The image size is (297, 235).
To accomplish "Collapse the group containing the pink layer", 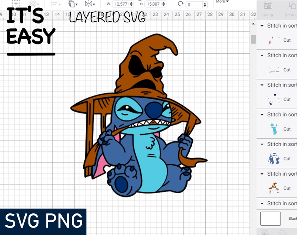I will [262, 26].
